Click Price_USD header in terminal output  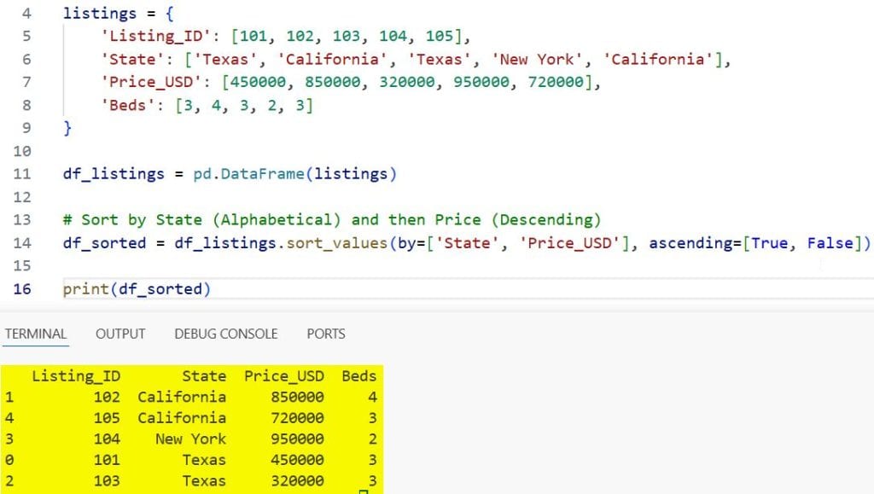284,376
